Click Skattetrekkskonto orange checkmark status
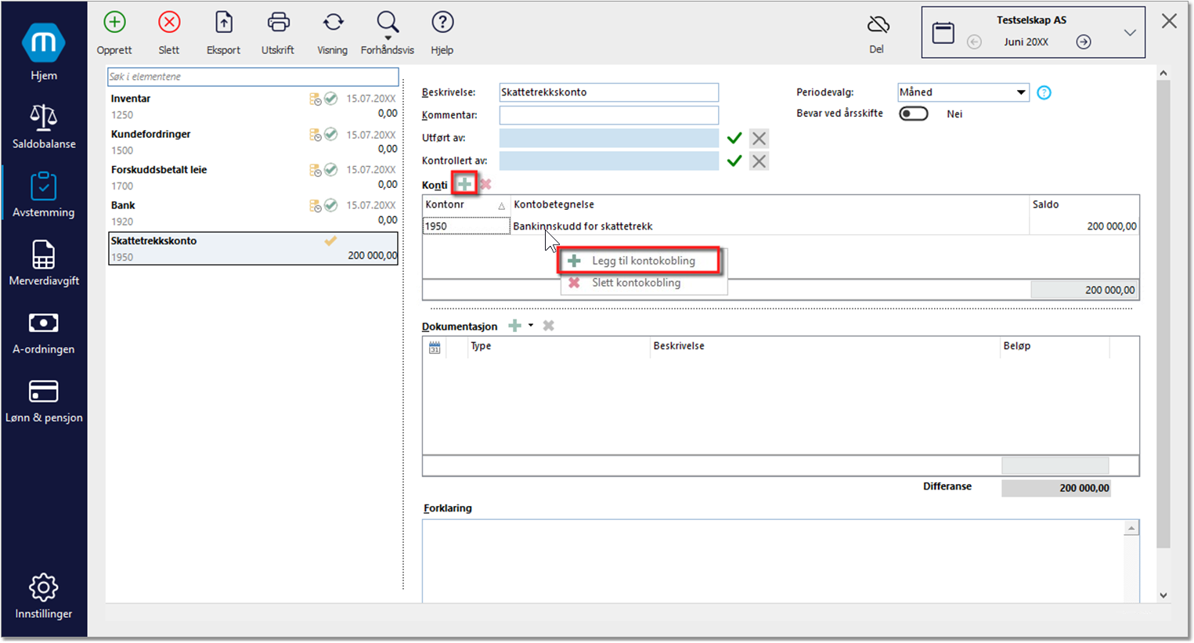Image resolution: width=1194 pixels, height=643 pixels. (330, 241)
